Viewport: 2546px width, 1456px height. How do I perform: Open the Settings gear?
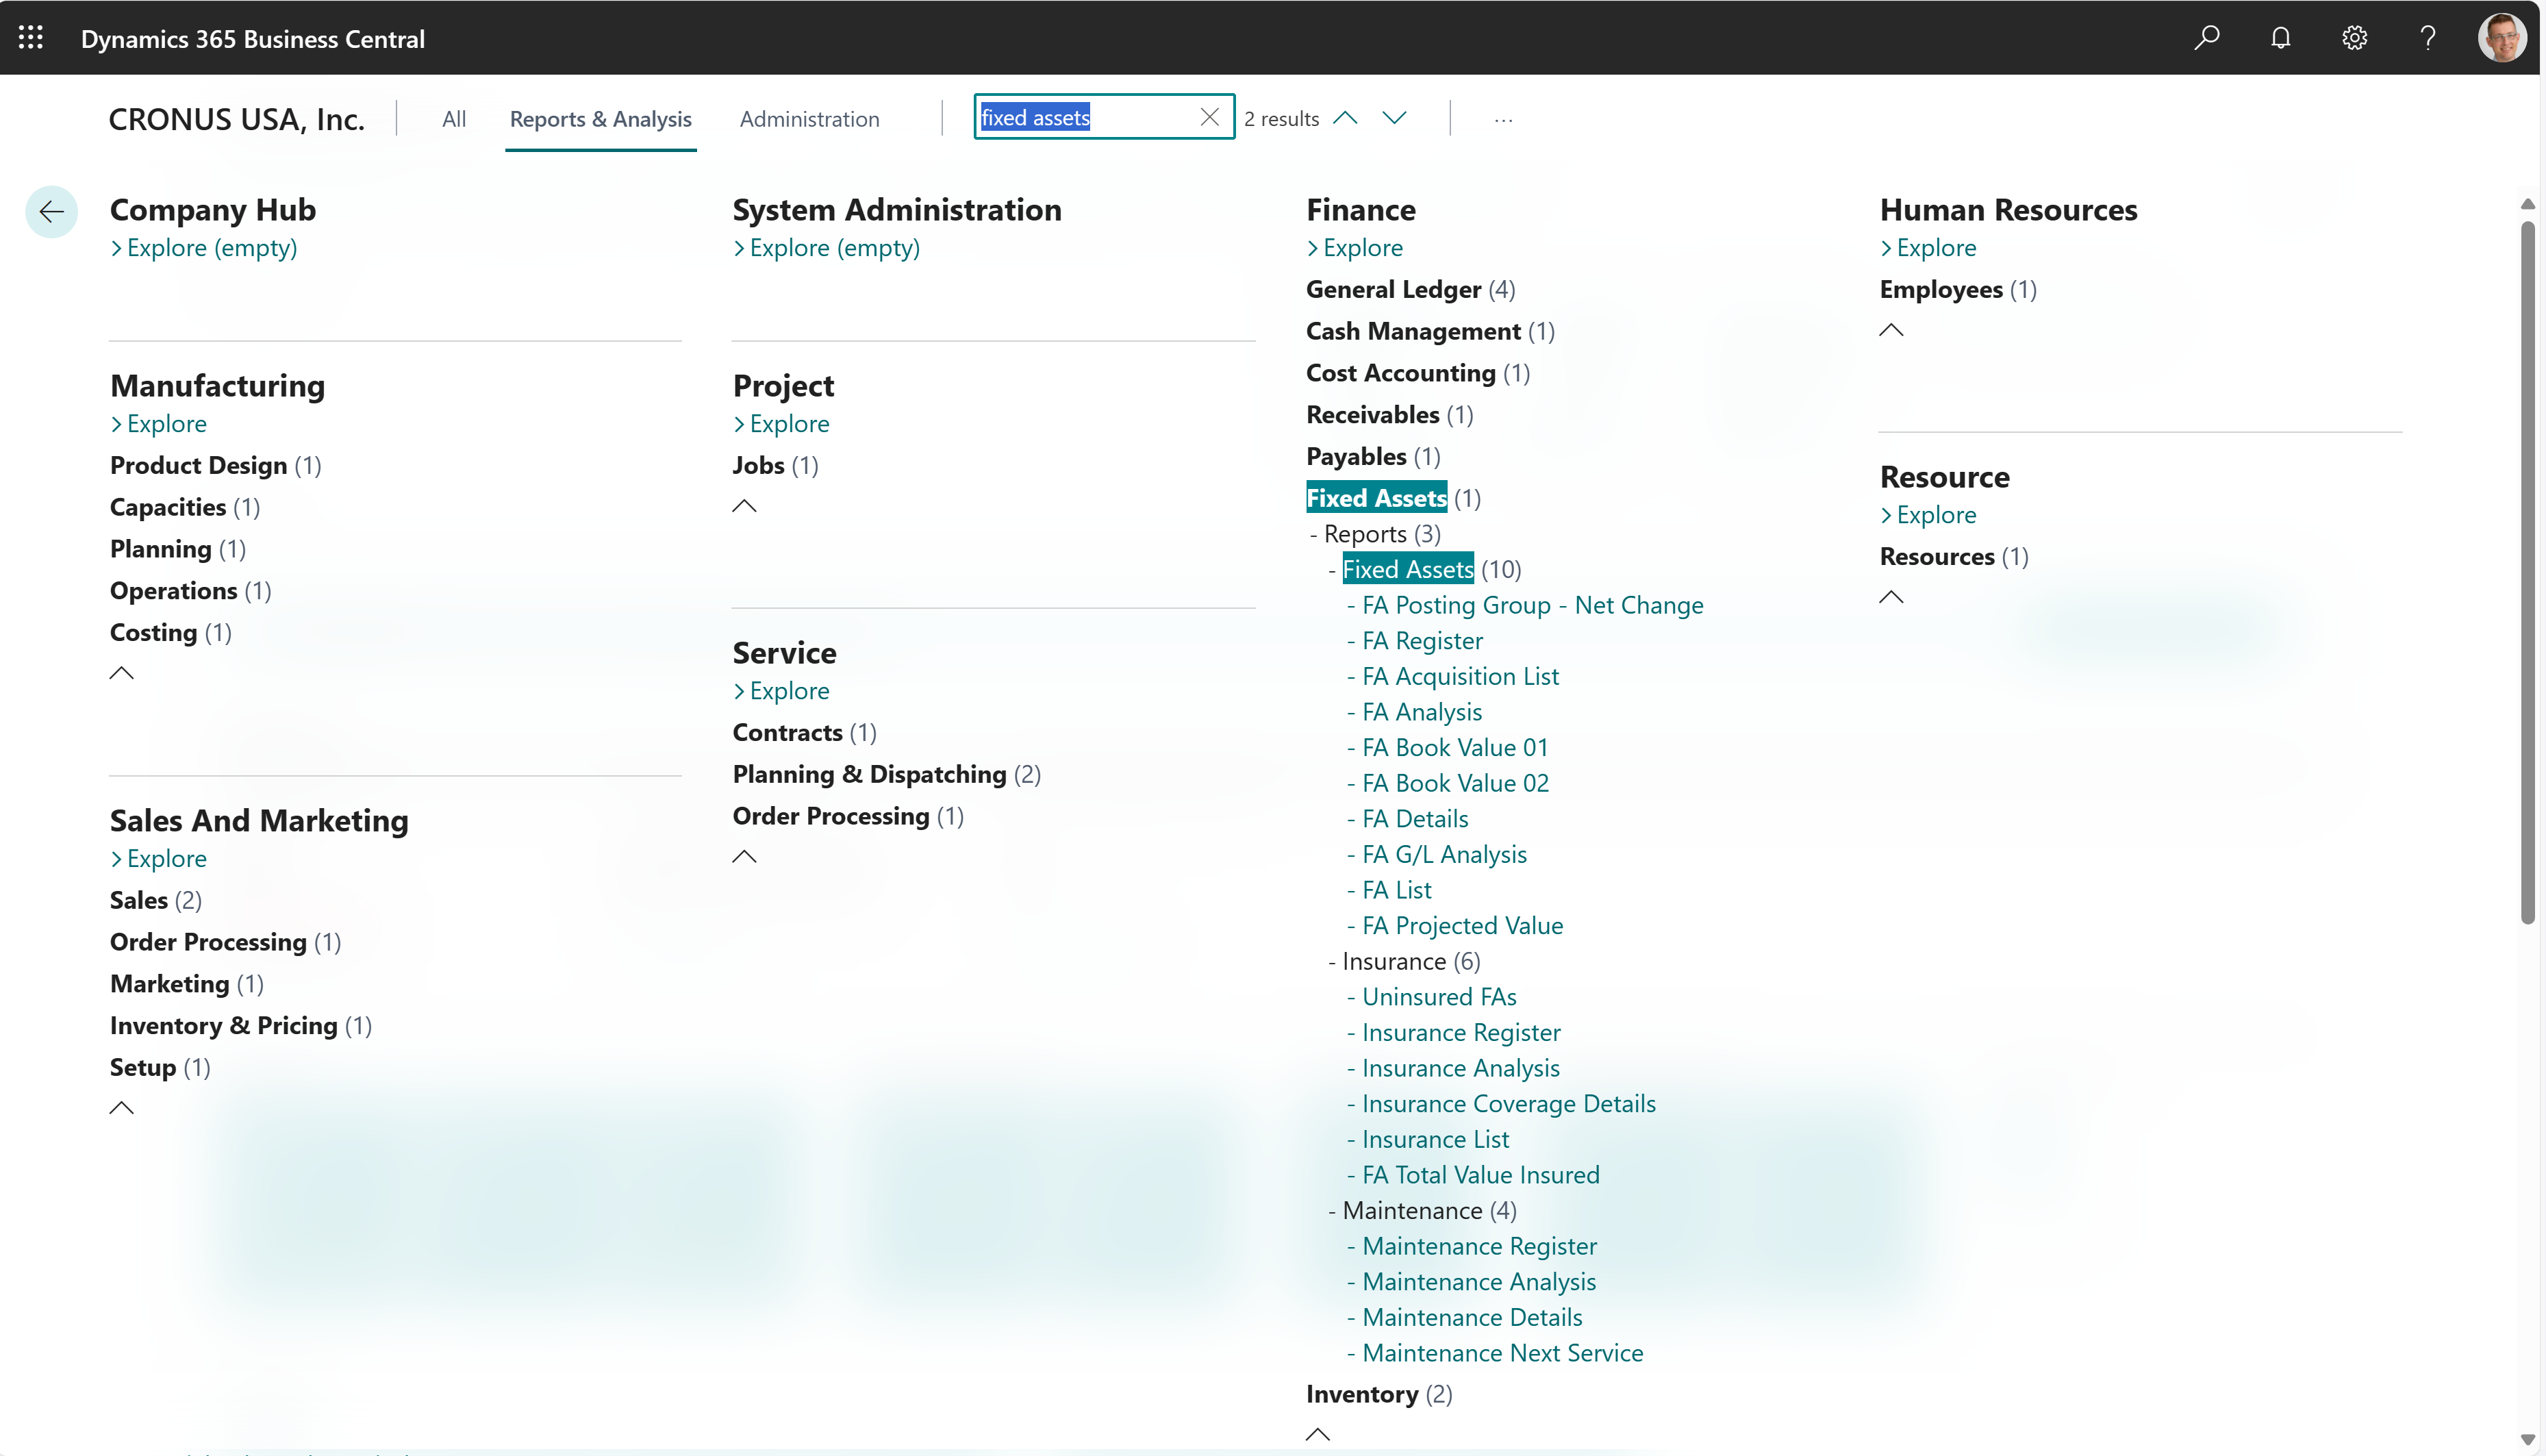click(2354, 37)
